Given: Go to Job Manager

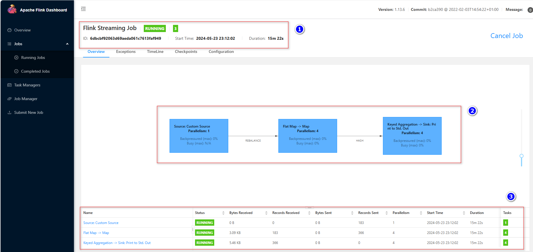Looking at the screenshot, I should coord(26,99).
